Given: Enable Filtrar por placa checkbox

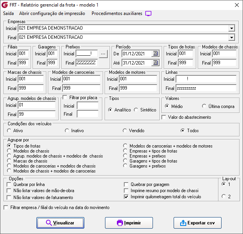Looking at the screenshot, I should (65, 98).
